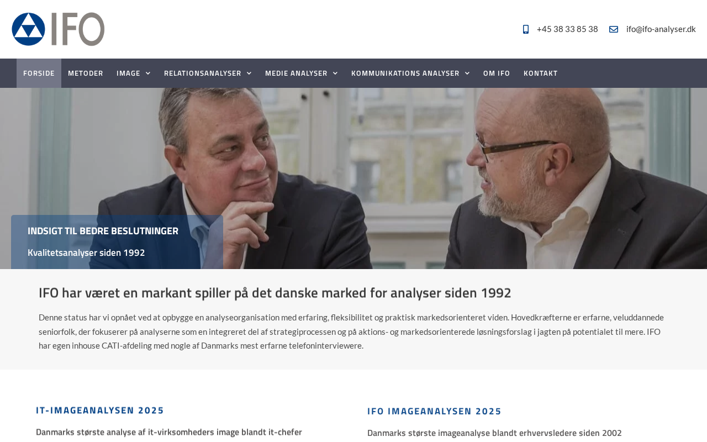Click the mobile phone icon beside the number

pyautogui.click(x=526, y=29)
